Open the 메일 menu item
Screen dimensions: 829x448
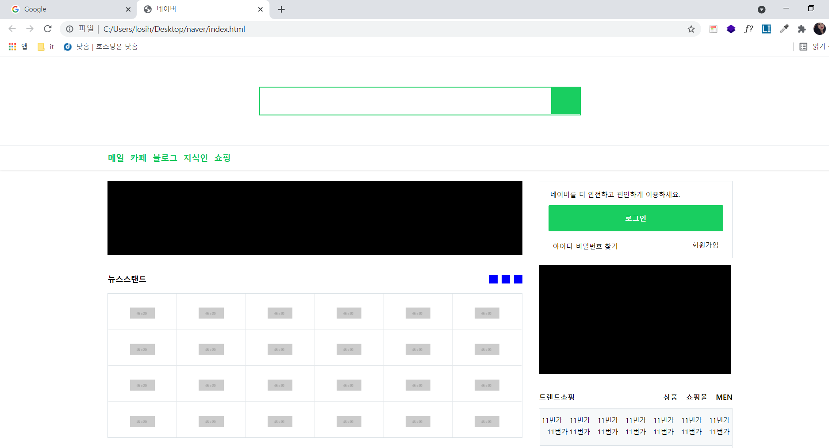(116, 158)
